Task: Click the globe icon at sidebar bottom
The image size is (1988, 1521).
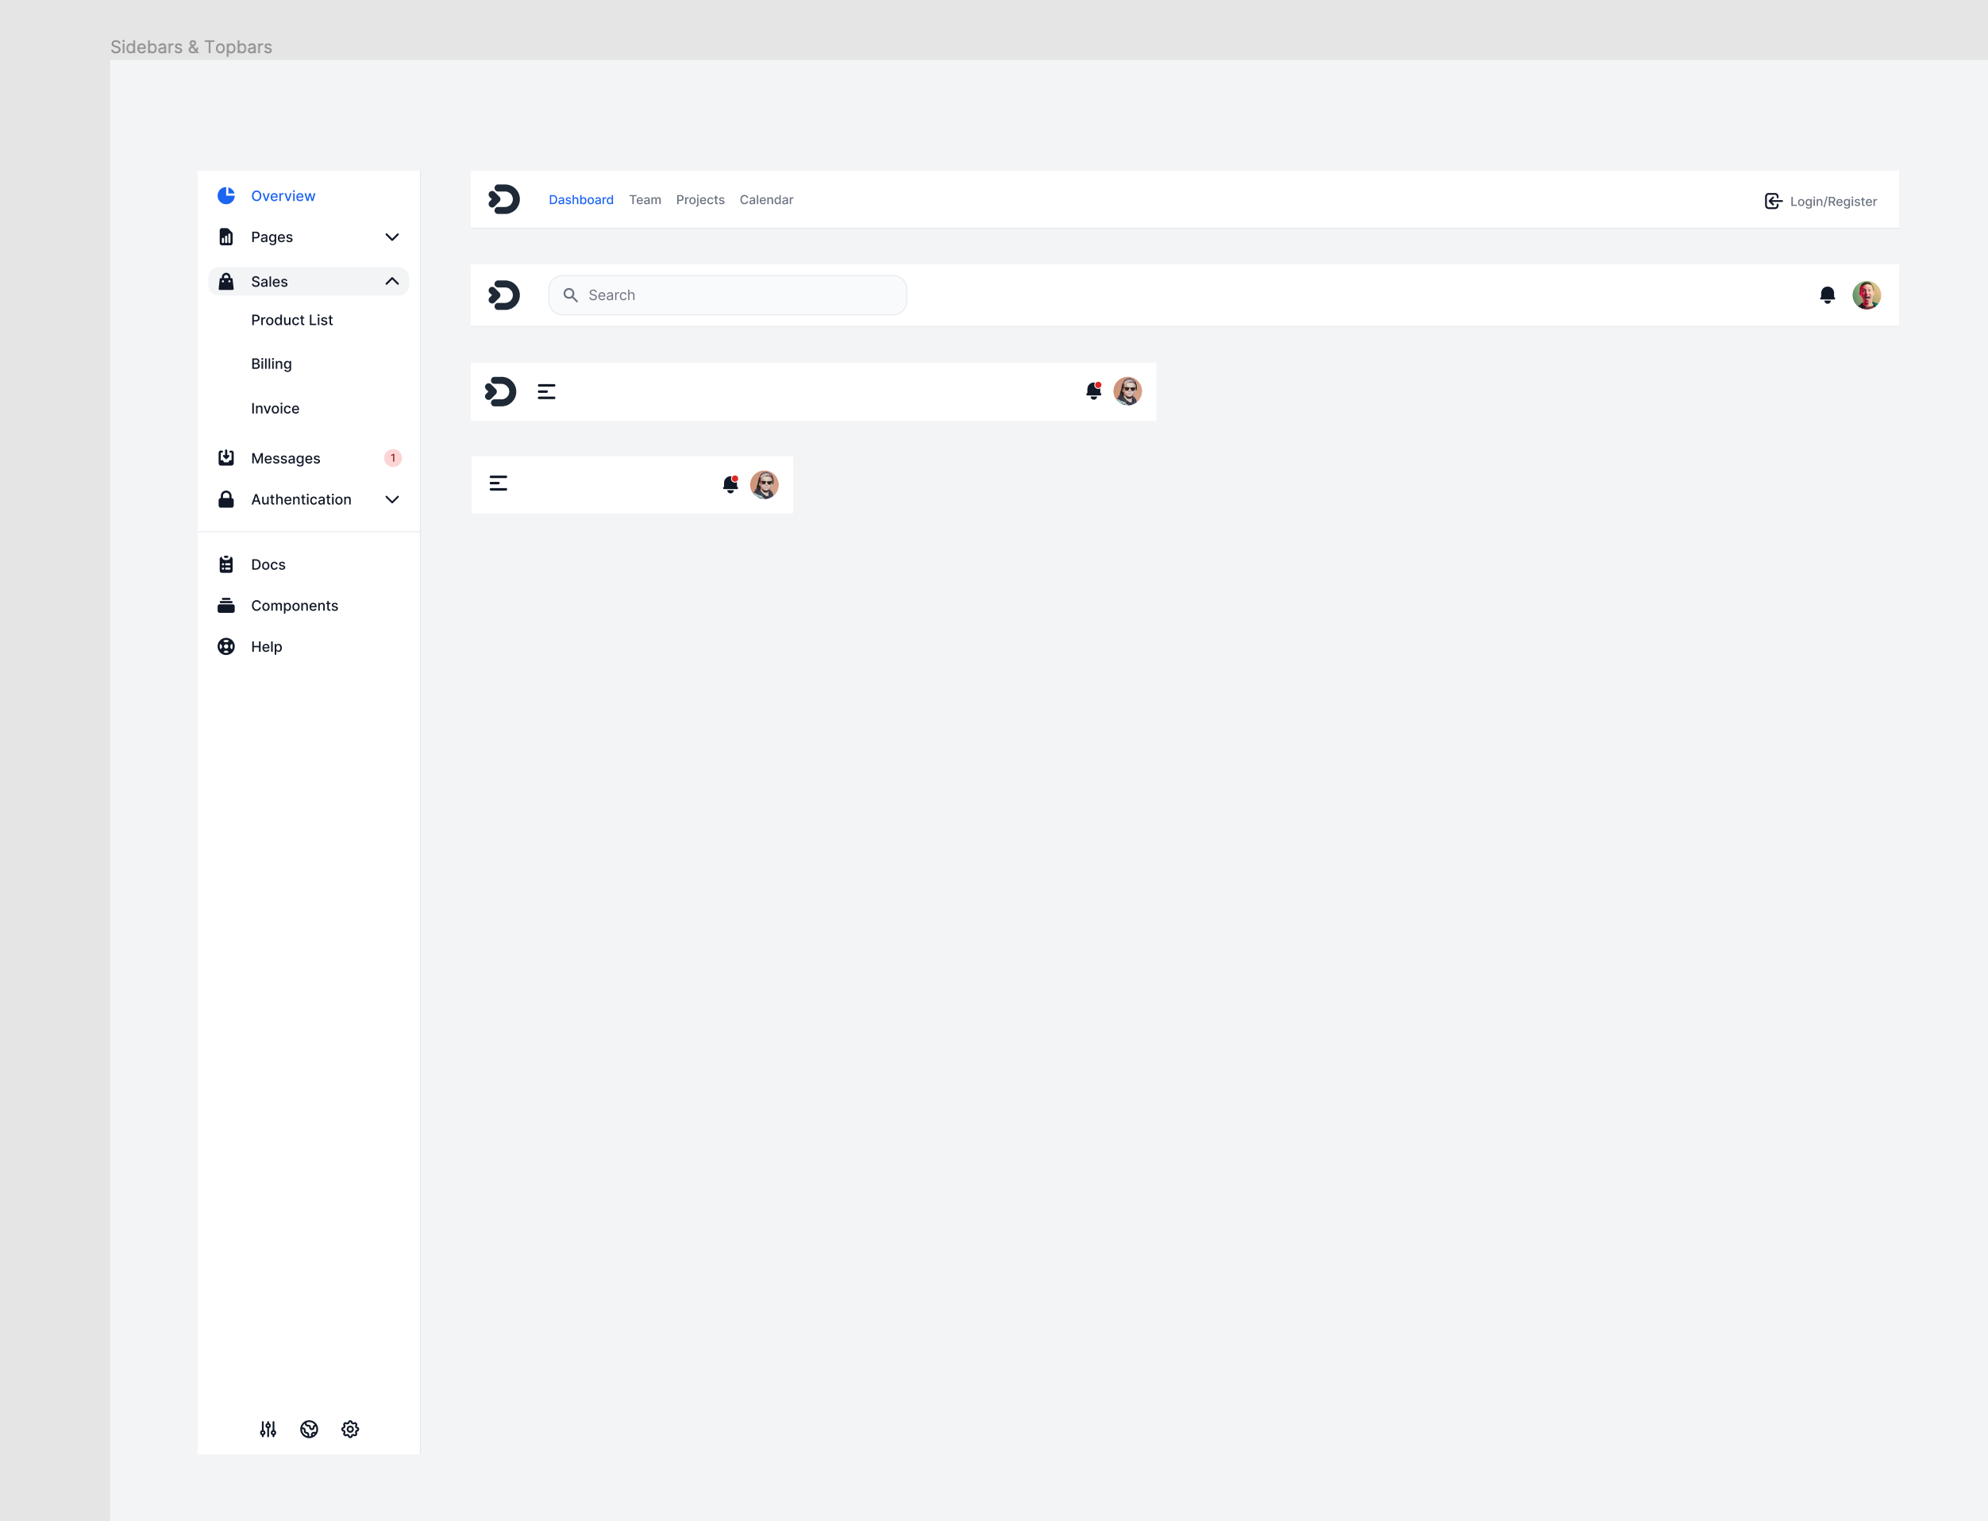Action: tap(310, 1430)
